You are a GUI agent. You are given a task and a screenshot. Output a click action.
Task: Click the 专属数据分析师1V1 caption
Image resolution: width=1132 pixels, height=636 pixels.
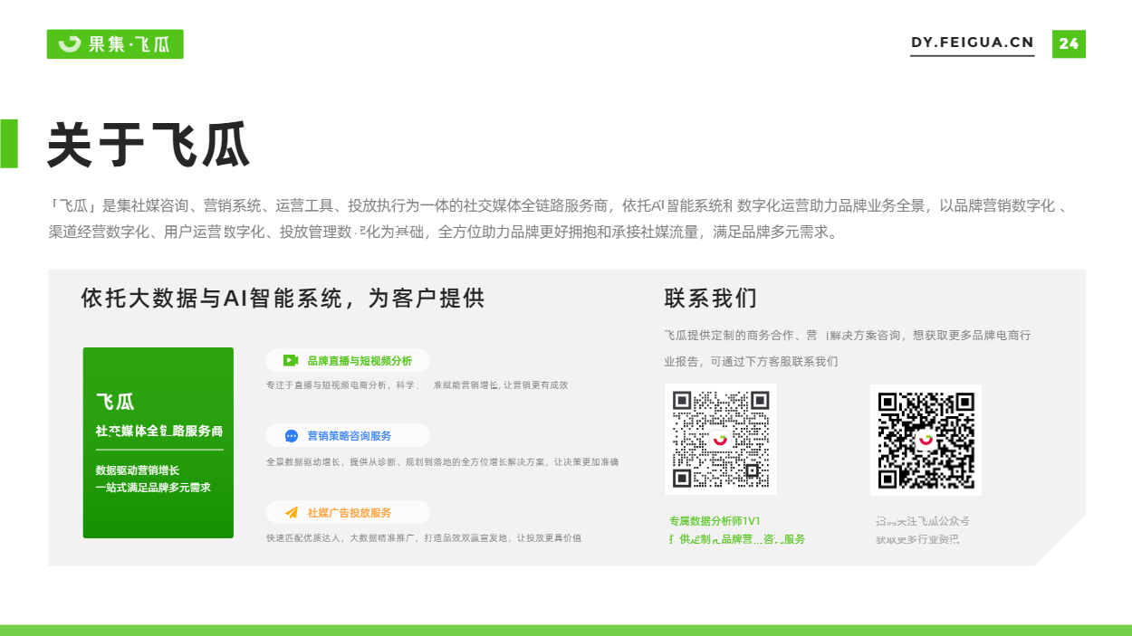coord(715,521)
